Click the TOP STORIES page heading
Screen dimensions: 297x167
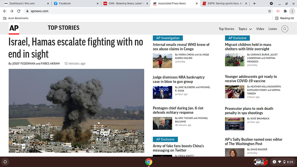point(64,28)
